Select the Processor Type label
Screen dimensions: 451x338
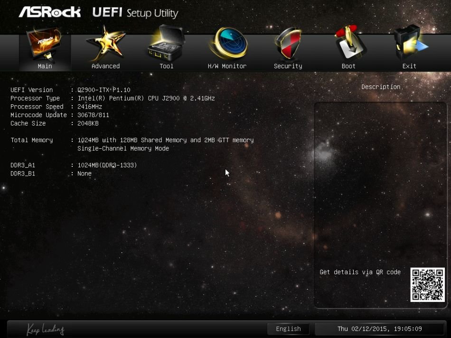35,98
